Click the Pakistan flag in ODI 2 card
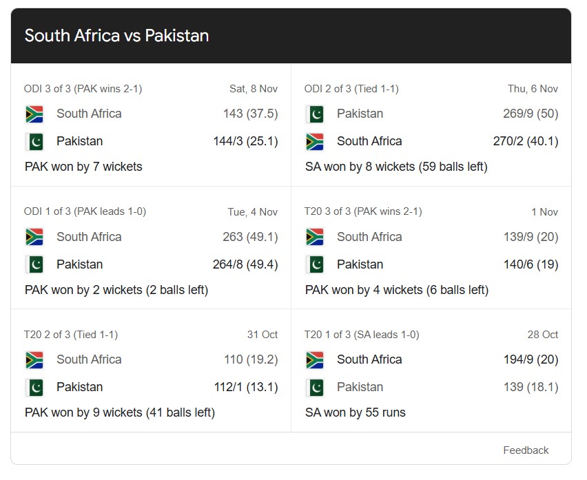This screenshot has width=587, height=480. pos(314,113)
